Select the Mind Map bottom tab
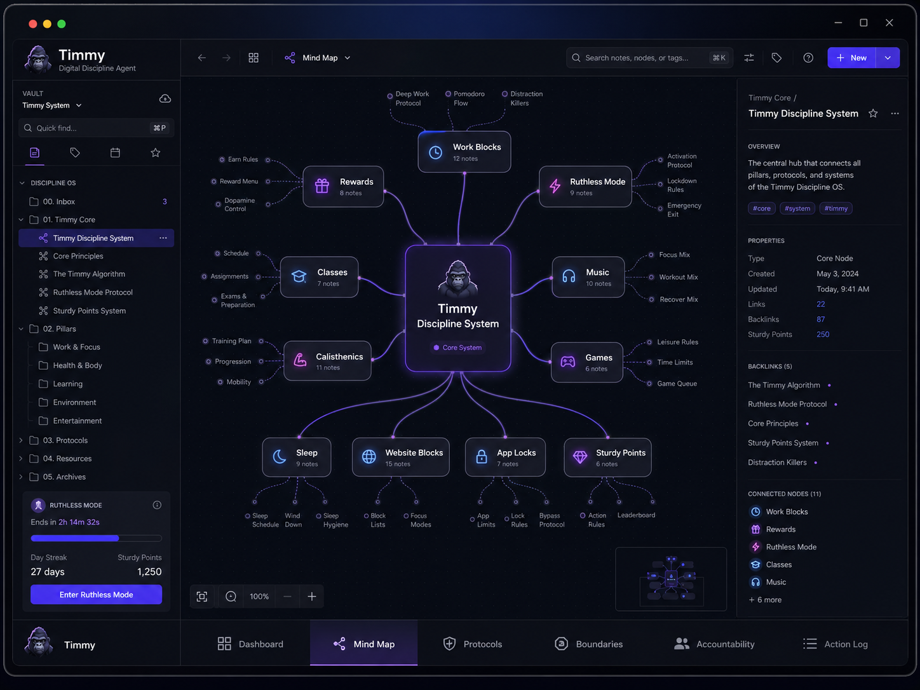The height and width of the screenshot is (690, 920). coord(364,644)
